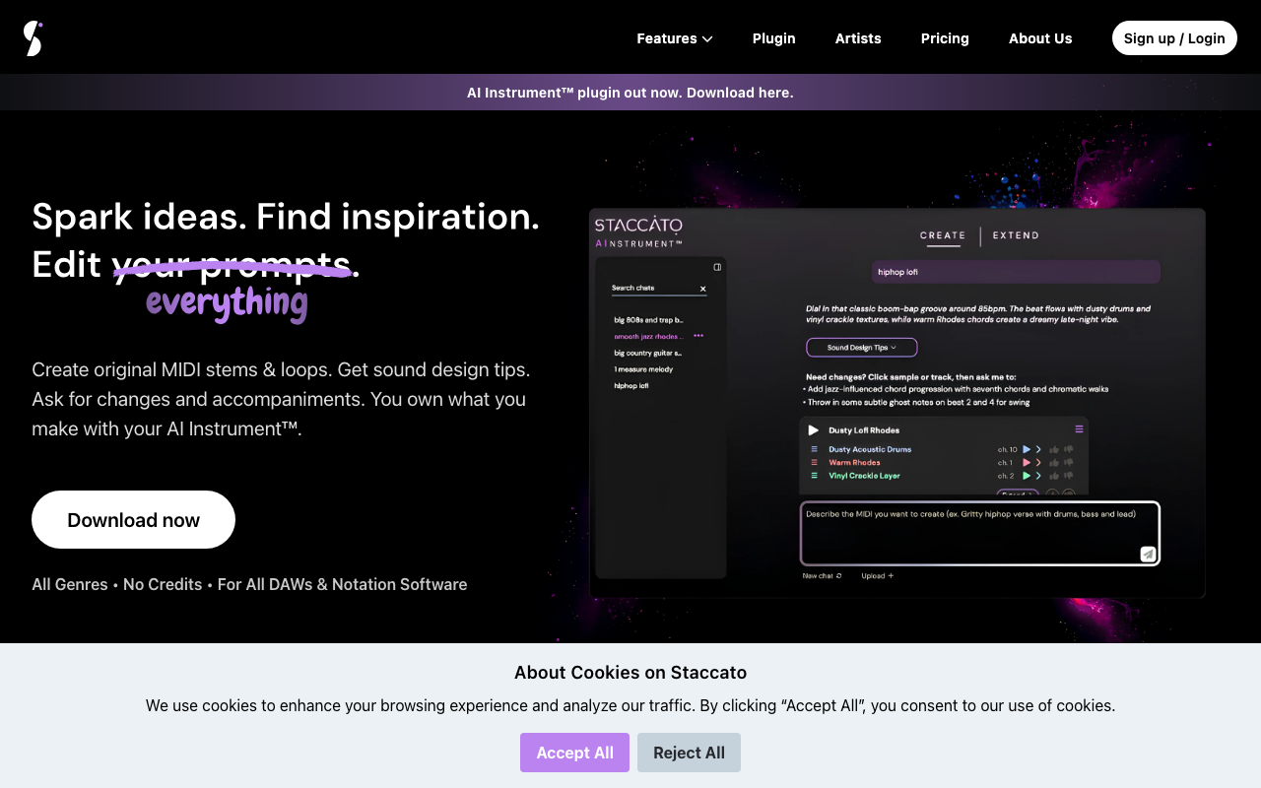Open the '1 measure melody' chat
This screenshot has width=1261, height=788.
coord(643,369)
